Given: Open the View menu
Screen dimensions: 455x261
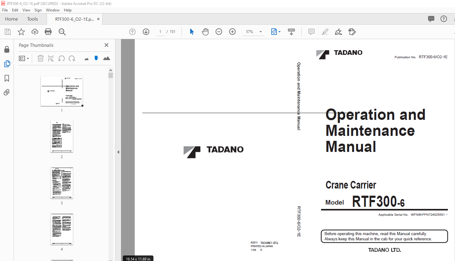Looking at the screenshot, I should (x=26, y=10).
